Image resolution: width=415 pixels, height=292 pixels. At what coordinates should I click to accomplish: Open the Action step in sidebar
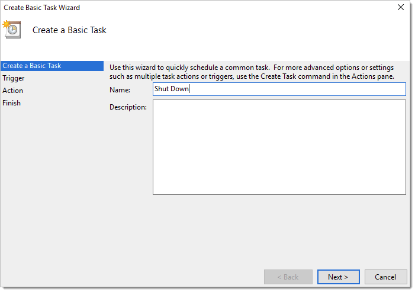(13, 91)
